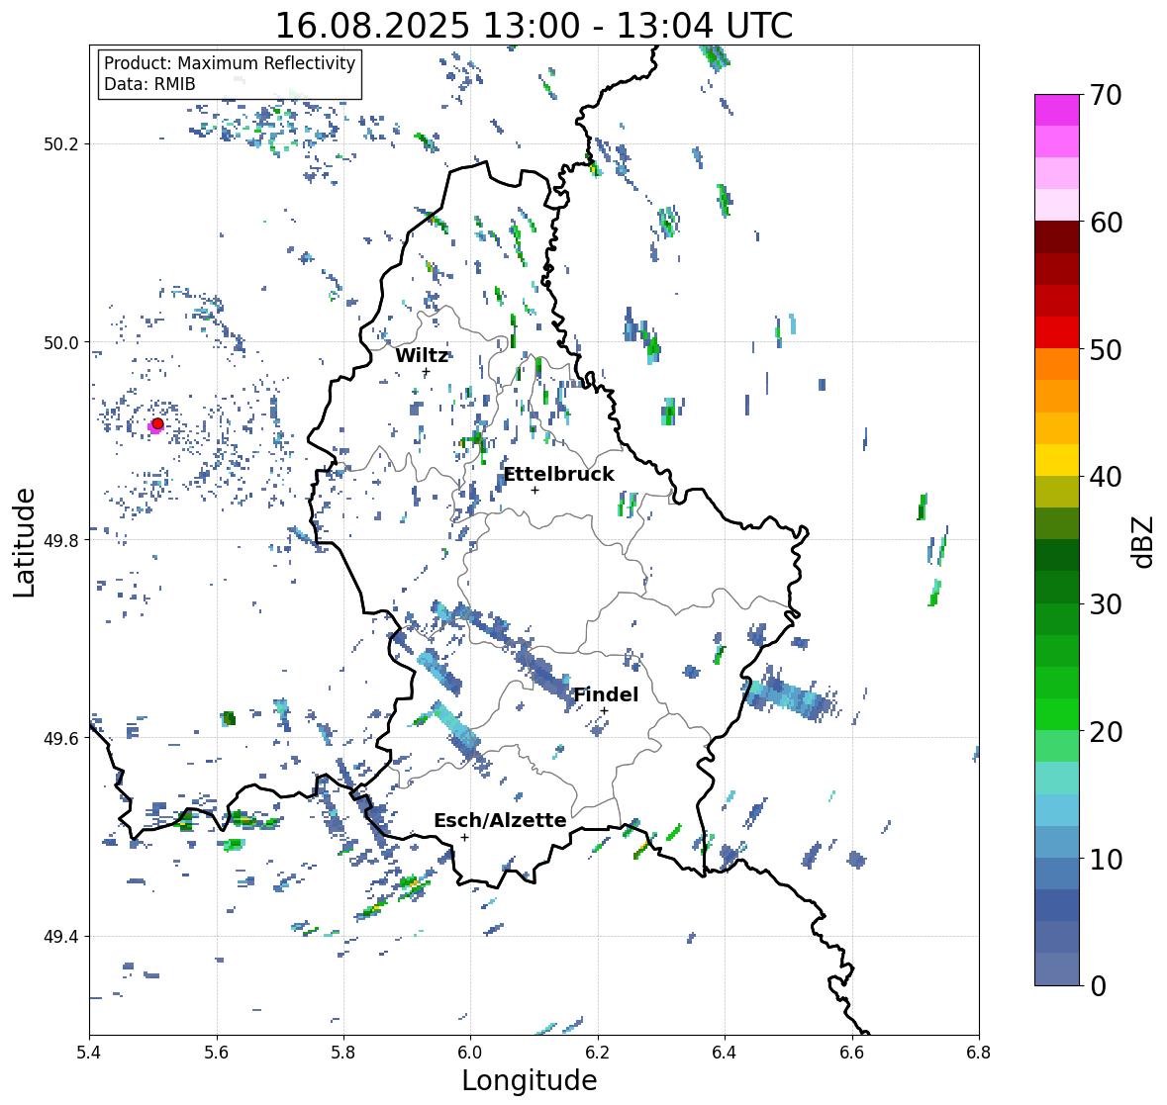Click the 60 tick on colorbar
This screenshot has width=1167, height=1105.
click(x=1106, y=223)
